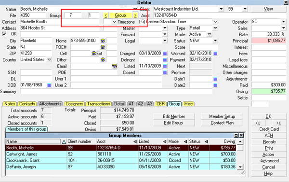Open the Country dropdown
This screenshot has width=289, height=182.
click(49, 60)
